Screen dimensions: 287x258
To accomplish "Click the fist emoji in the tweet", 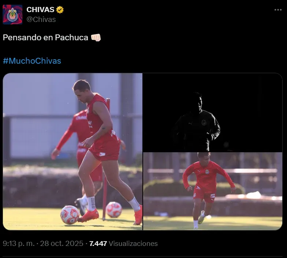I will click(x=96, y=37).
